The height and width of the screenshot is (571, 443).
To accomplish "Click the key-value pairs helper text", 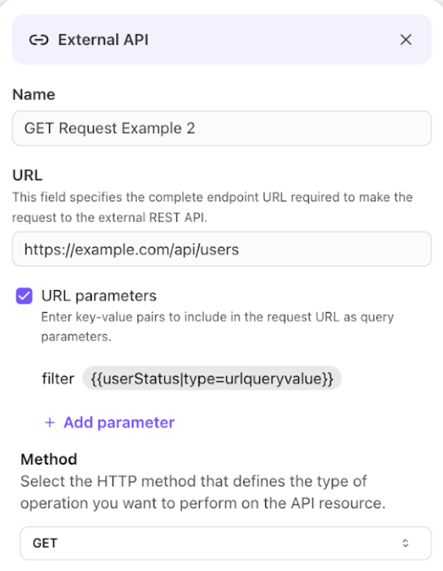I will [218, 327].
